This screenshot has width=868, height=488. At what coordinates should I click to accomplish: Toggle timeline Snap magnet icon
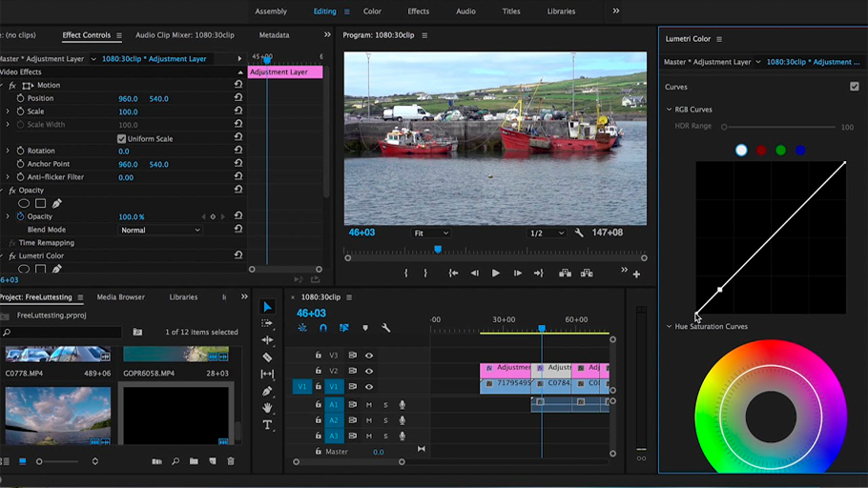pyautogui.click(x=323, y=328)
